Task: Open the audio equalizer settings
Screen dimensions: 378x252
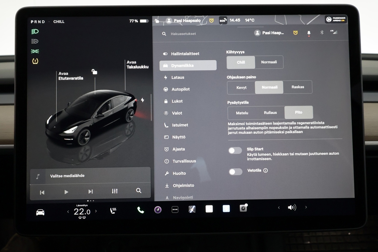Action: coord(115,191)
